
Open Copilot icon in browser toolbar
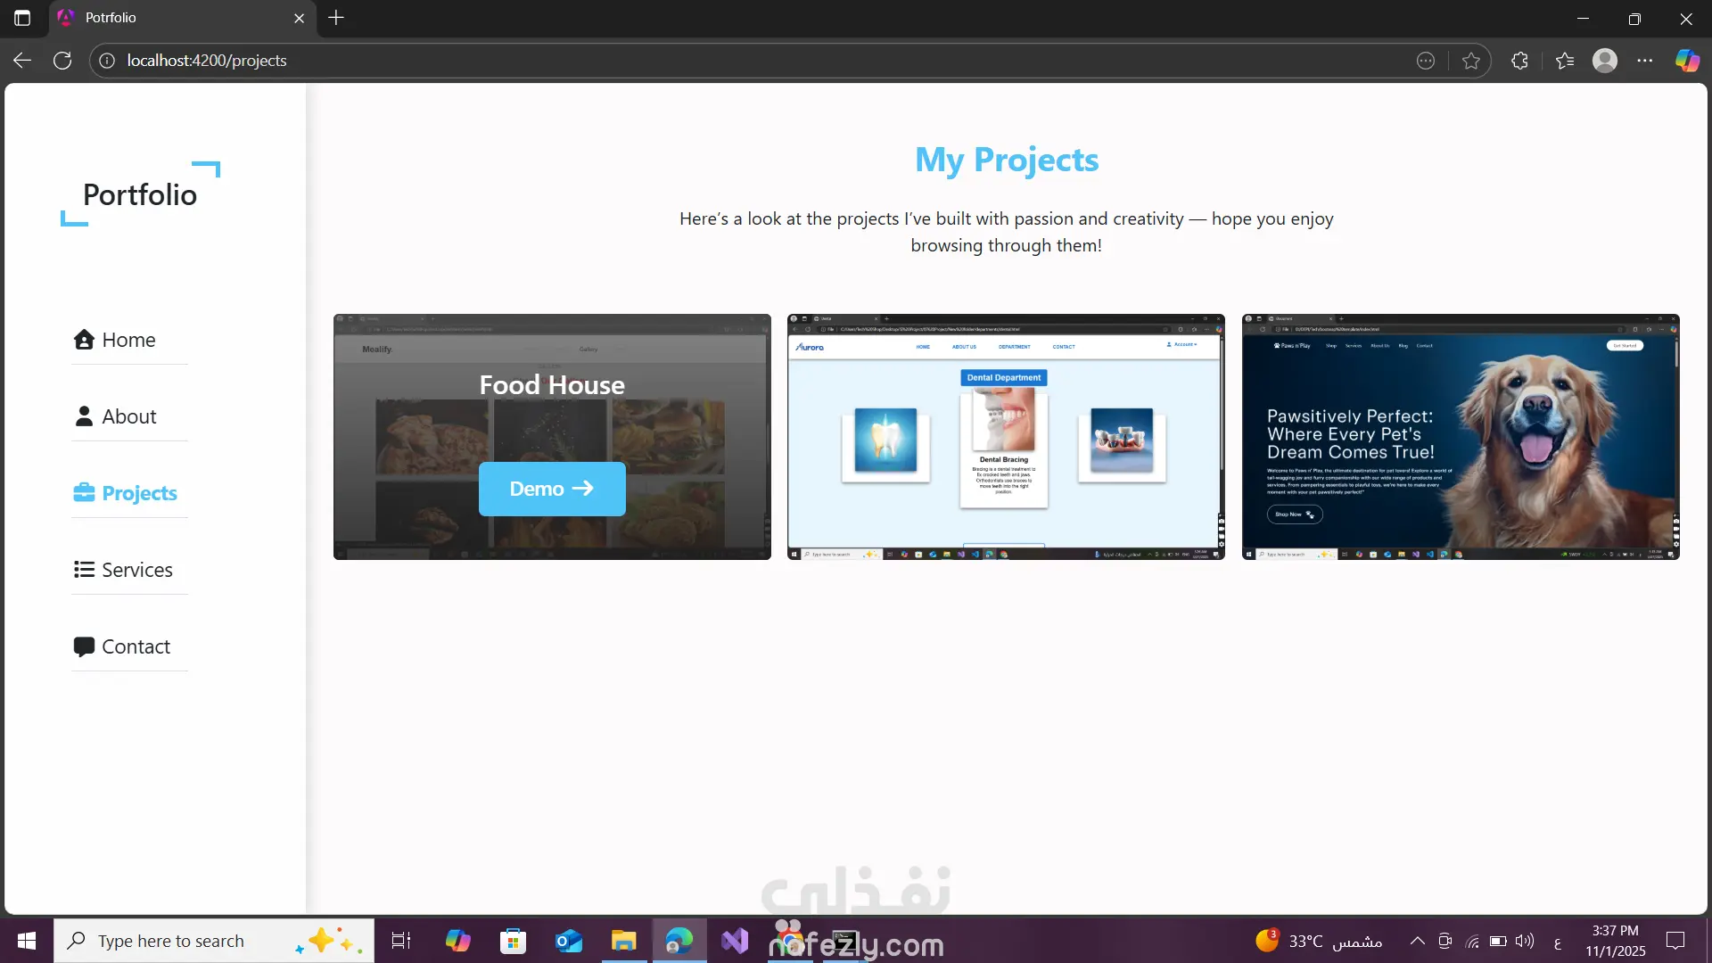1687,61
